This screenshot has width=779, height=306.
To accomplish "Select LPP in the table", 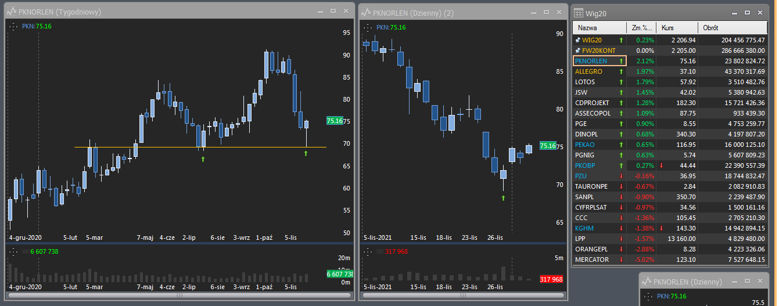I will click(x=580, y=239).
